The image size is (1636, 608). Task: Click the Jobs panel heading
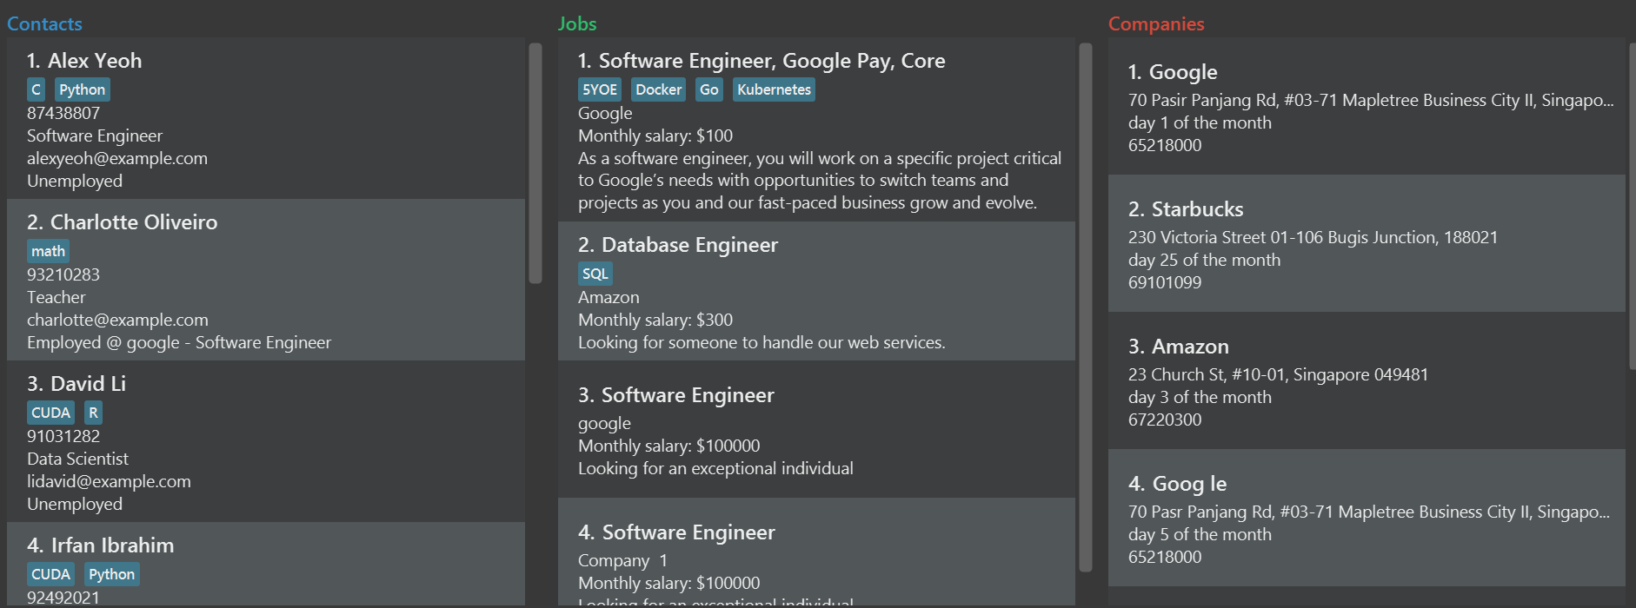pyautogui.click(x=577, y=23)
